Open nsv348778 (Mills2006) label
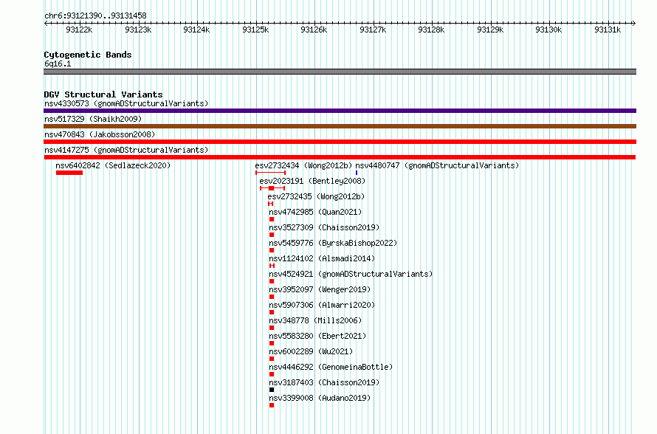 point(315,320)
